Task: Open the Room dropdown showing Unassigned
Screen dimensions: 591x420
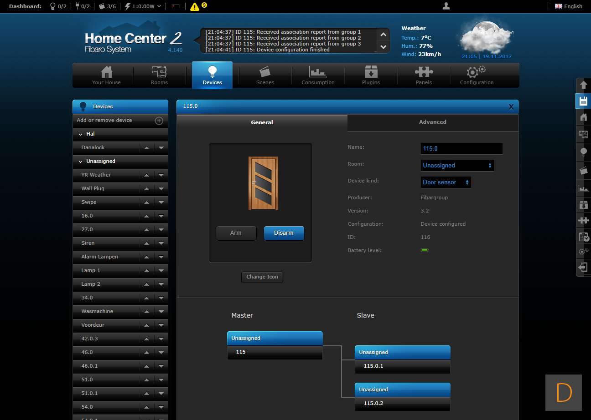Action: pos(457,166)
